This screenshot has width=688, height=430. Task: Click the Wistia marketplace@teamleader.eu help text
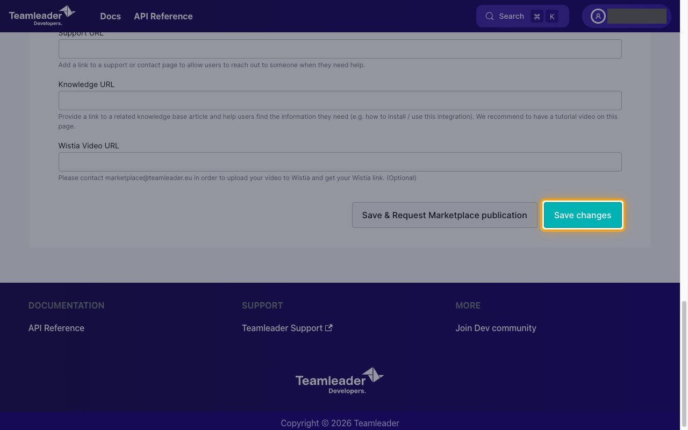237,178
